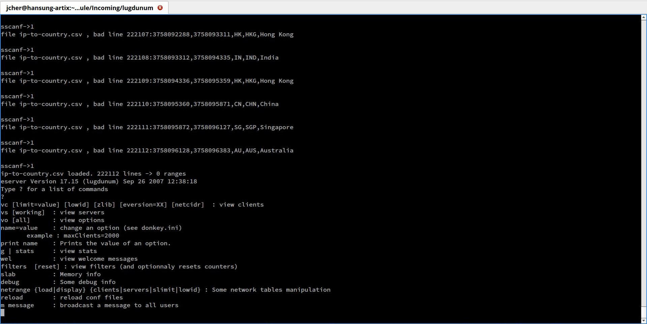Screen dimensions: 647x324
Task: Click scrollbar down arrow at bottom
Action: click(644, 321)
